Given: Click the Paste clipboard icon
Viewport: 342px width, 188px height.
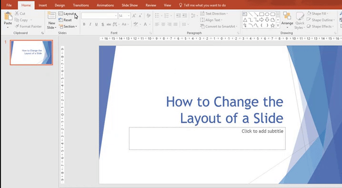Looking at the screenshot, I should coord(8,17).
